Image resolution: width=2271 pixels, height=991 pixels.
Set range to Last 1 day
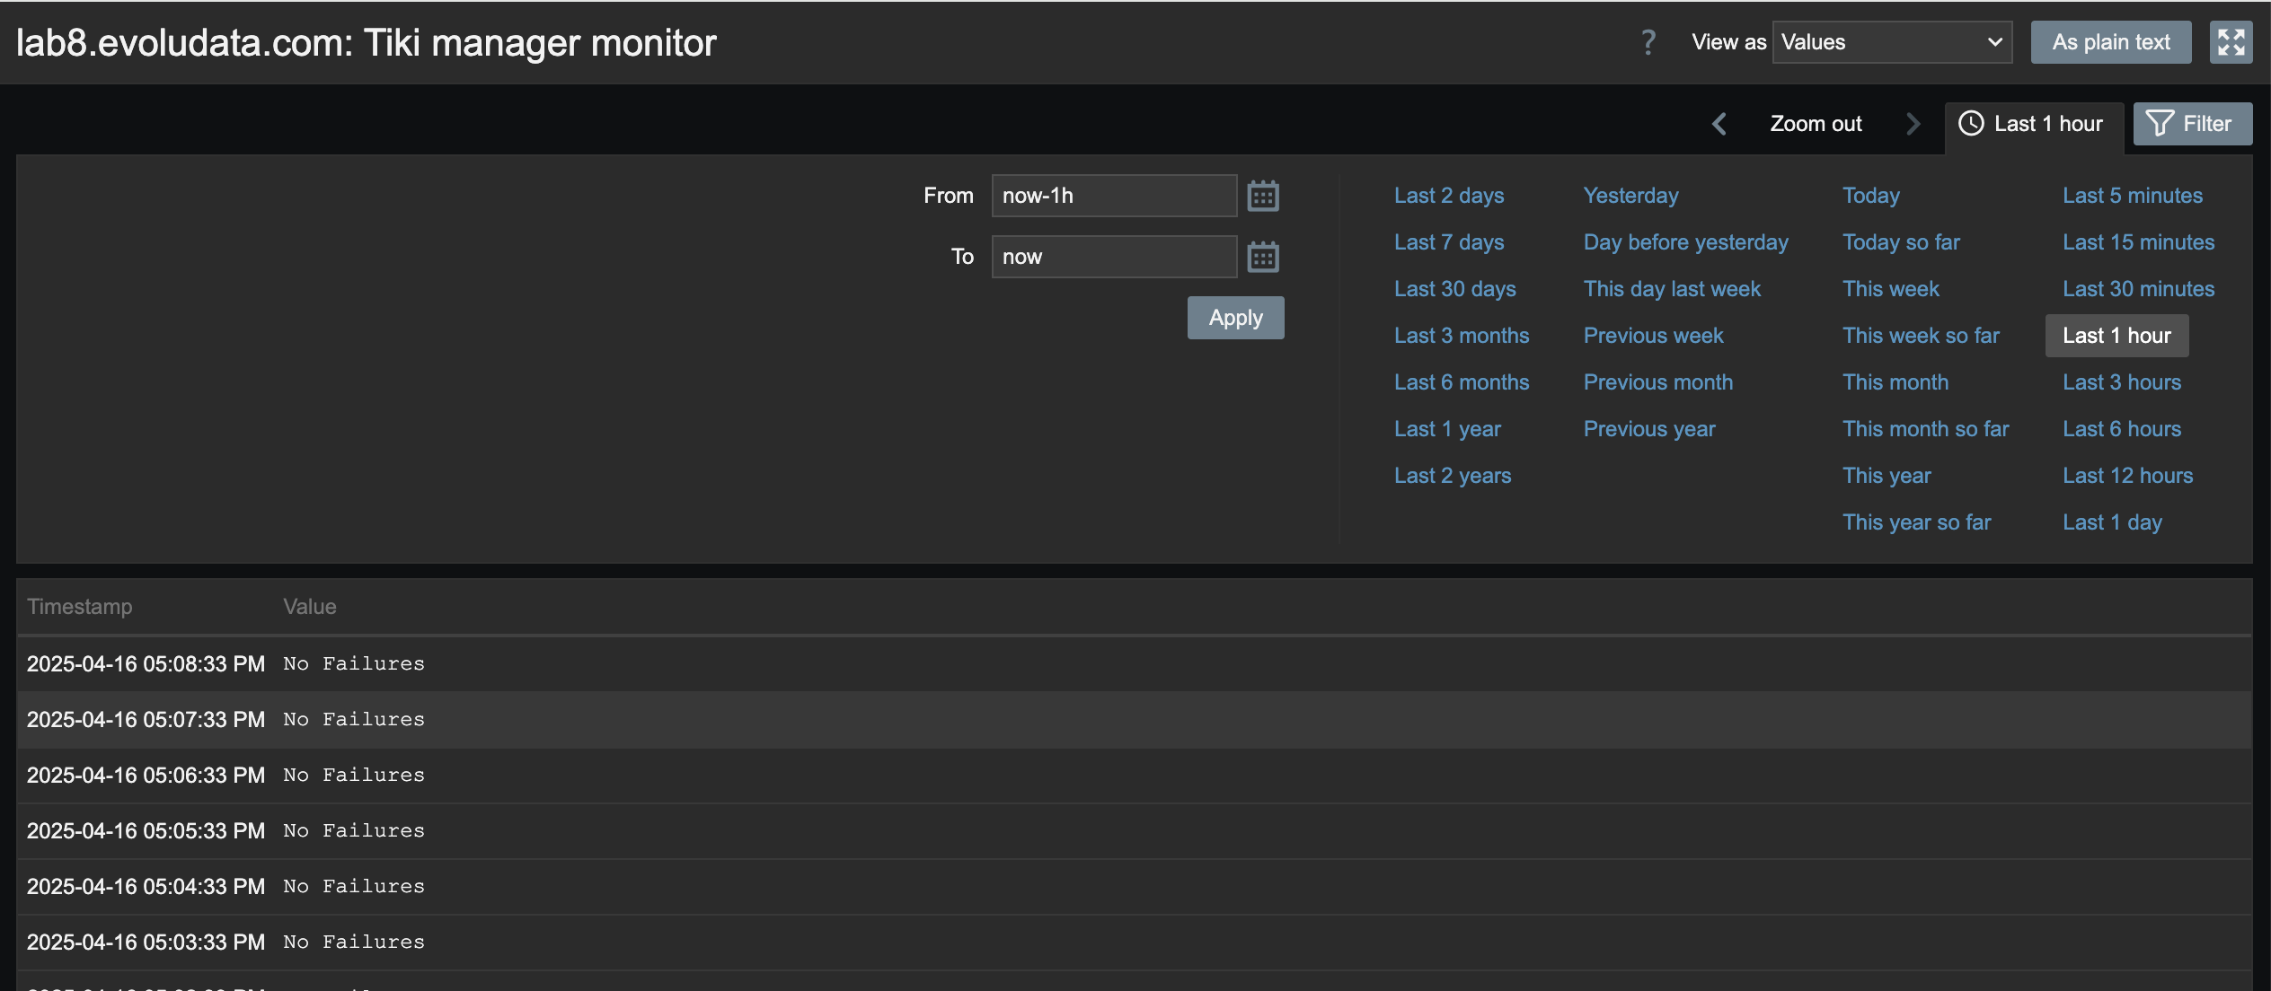tap(2112, 522)
